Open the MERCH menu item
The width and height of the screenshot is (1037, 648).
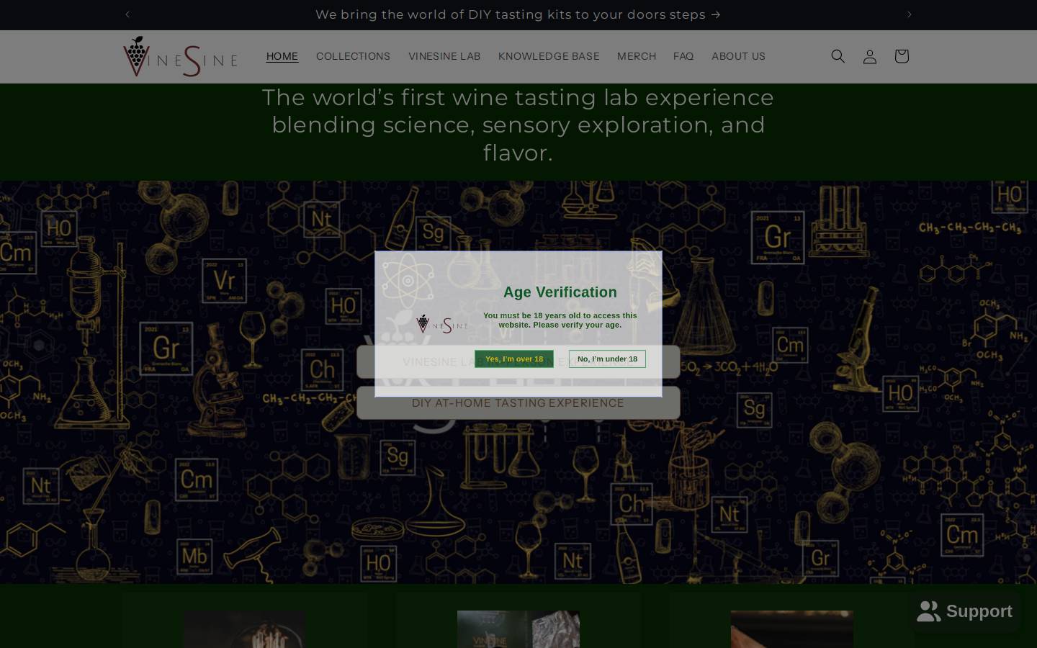click(637, 56)
